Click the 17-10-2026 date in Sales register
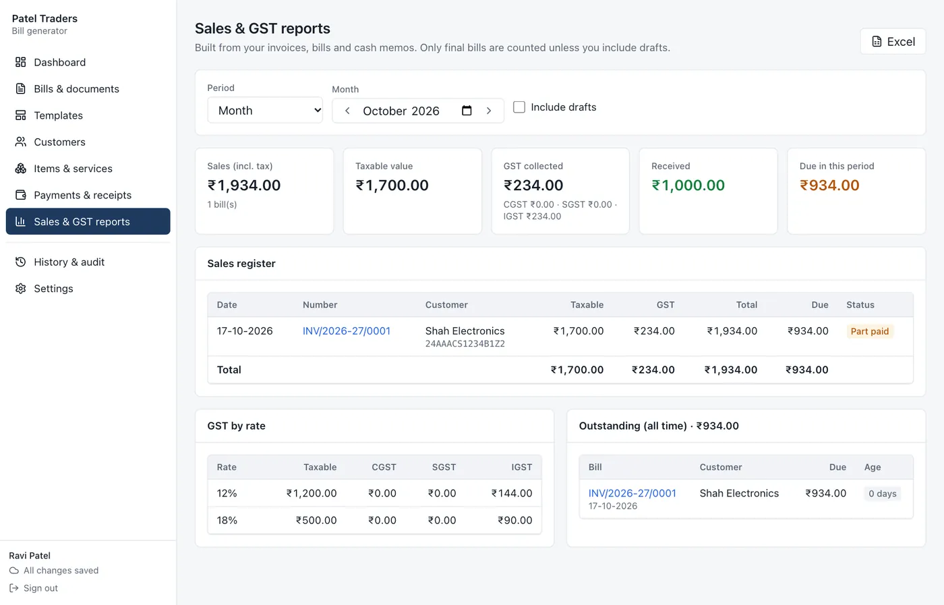The height and width of the screenshot is (605, 944). click(x=245, y=331)
